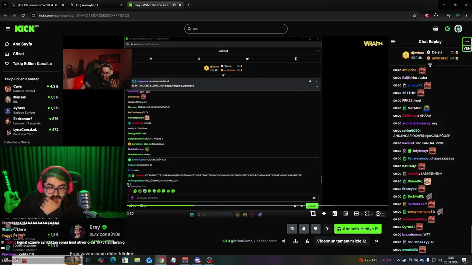Open a new browser tab
Image resolution: width=472 pixels, height=265 pixels.
[188, 5]
